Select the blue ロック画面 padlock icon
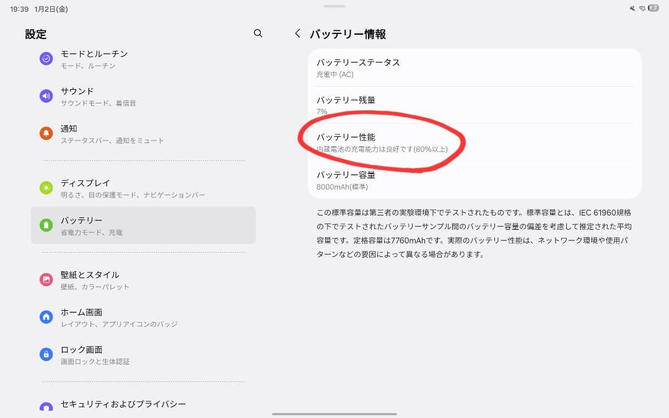The height and width of the screenshot is (418, 669). pos(45,354)
